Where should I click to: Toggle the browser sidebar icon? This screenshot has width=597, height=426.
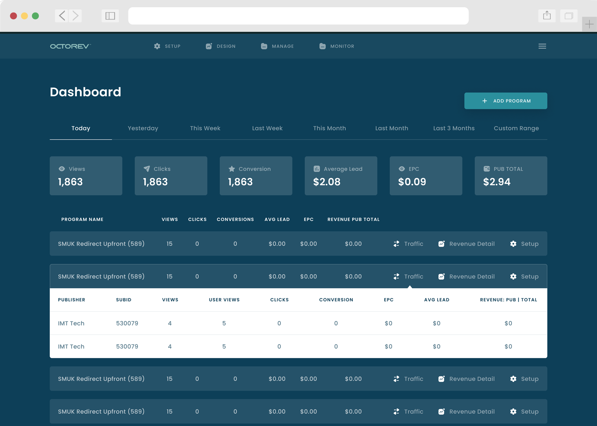click(x=110, y=16)
